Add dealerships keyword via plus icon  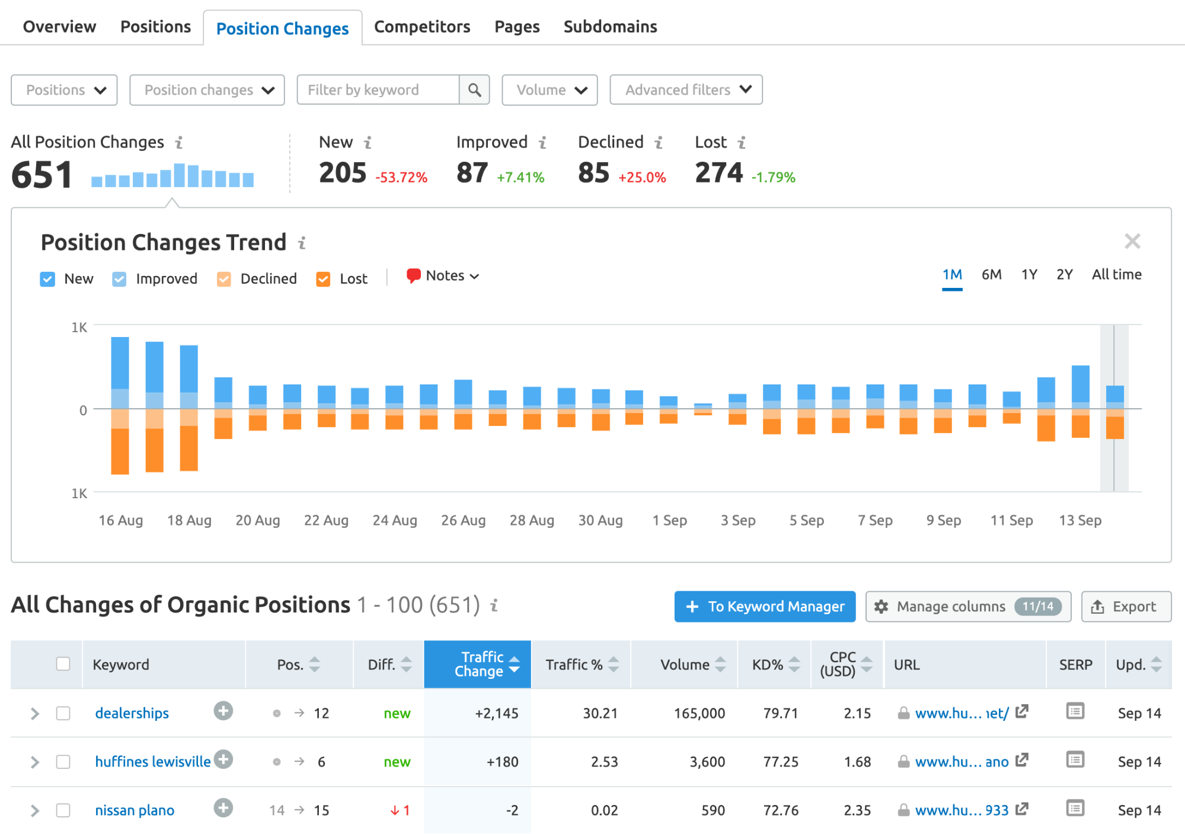pos(223,711)
